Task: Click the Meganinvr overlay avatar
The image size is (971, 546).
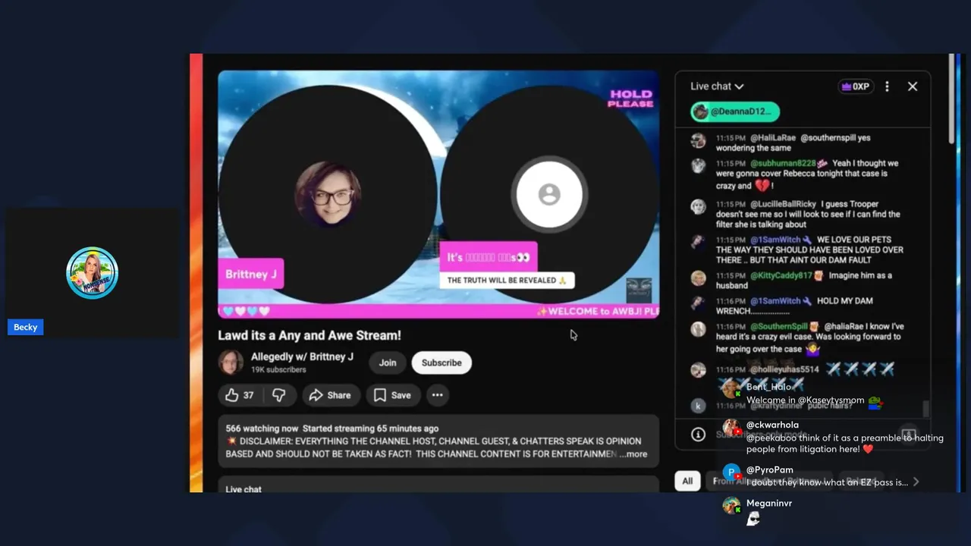Action: point(731,505)
